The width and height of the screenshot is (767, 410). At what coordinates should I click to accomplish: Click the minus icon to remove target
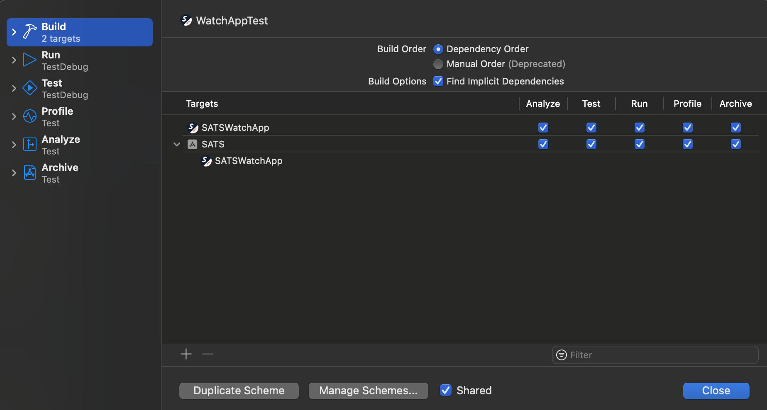coord(208,354)
